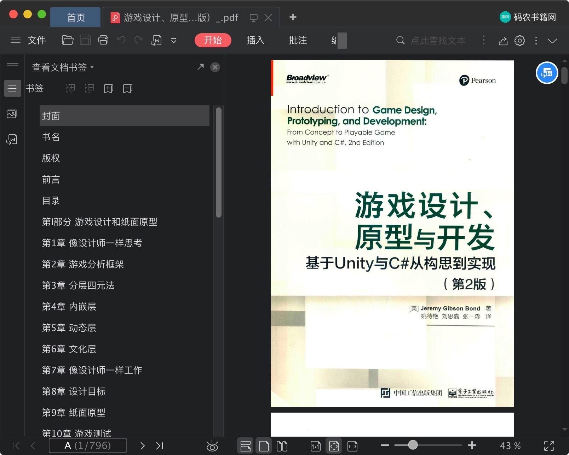Set actual size 1:1 zoom
Viewport: 569px width, 455px height.
click(x=315, y=446)
